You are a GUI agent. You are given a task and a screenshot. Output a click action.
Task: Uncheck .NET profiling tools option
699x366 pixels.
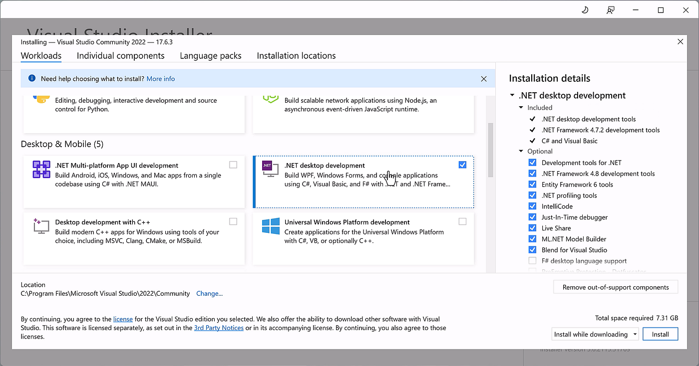click(x=532, y=195)
